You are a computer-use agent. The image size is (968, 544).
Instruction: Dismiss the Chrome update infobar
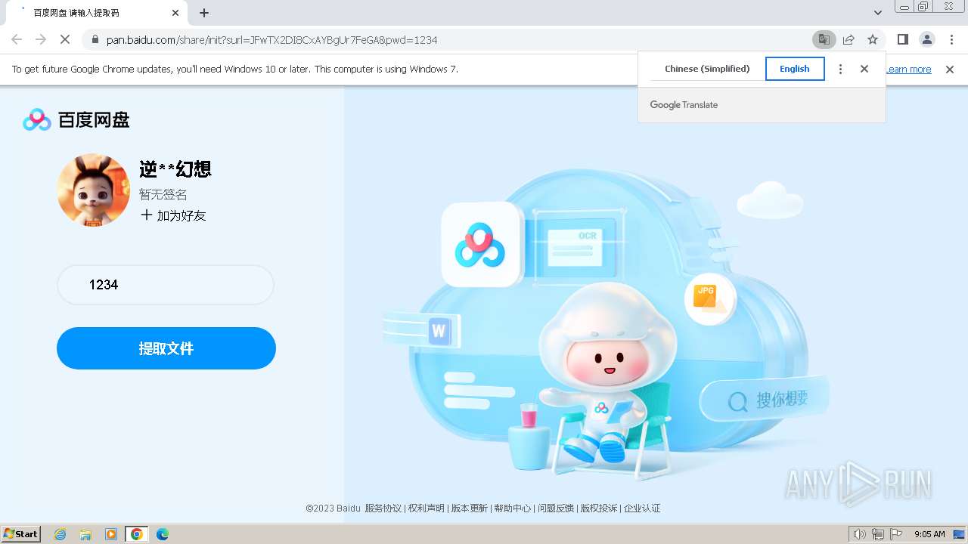pyautogui.click(x=950, y=70)
